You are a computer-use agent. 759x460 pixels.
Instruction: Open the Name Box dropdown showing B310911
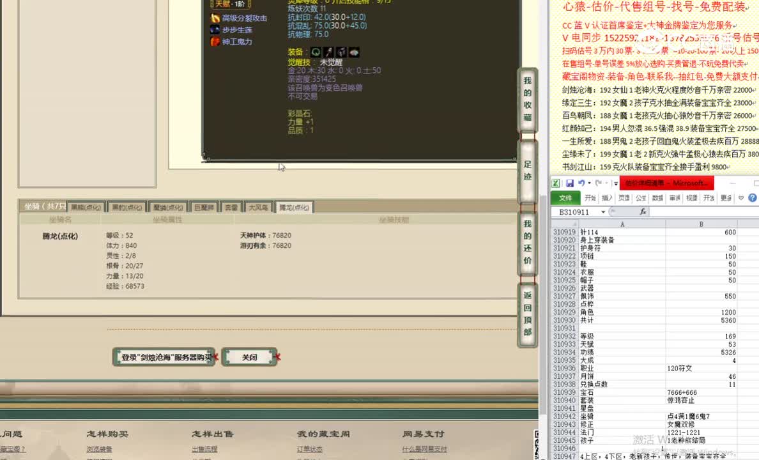603,212
